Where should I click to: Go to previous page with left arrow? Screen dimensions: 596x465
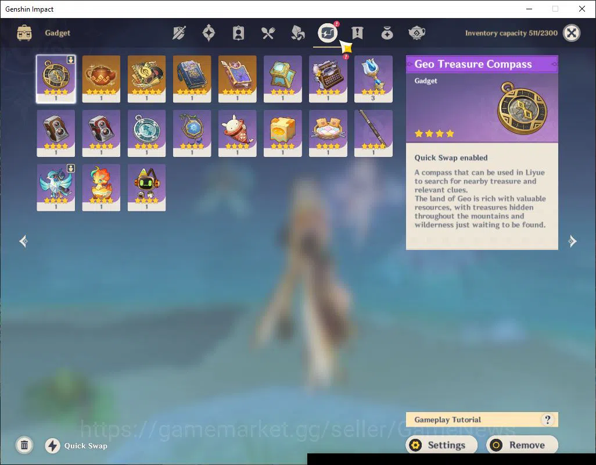point(24,241)
